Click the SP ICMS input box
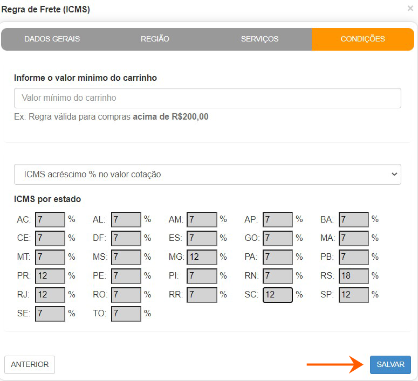The width and height of the screenshot is (418, 381). point(353,295)
